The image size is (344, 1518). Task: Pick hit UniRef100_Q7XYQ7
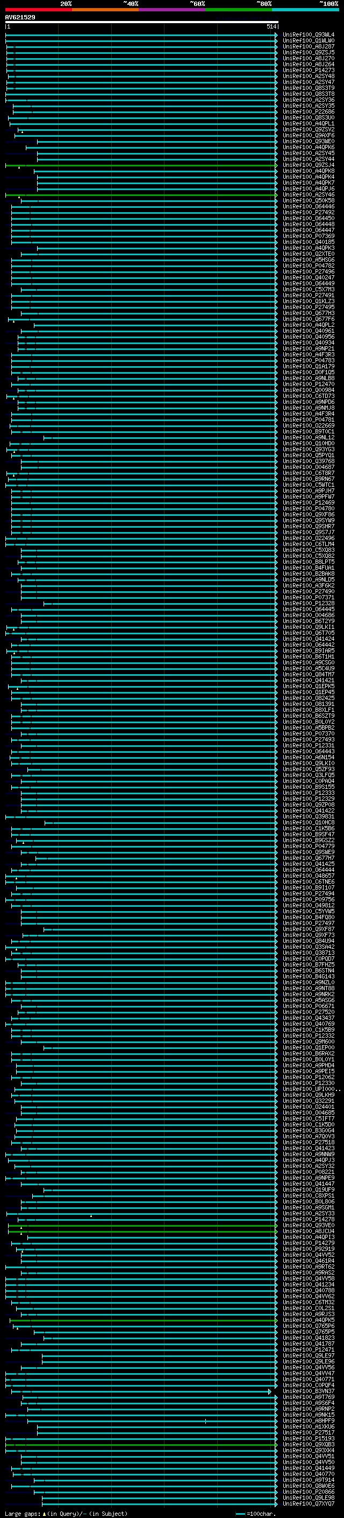click(308, 1504)
